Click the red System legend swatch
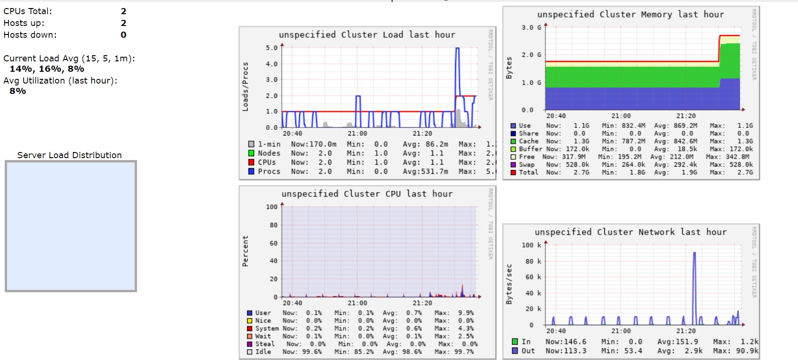 coord(249,329)
